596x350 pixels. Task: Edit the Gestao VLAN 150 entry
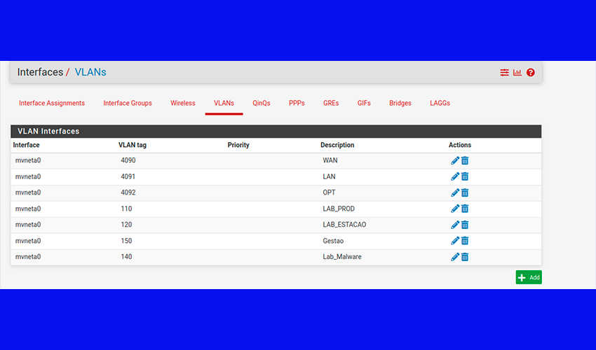(x=455, y=241)
